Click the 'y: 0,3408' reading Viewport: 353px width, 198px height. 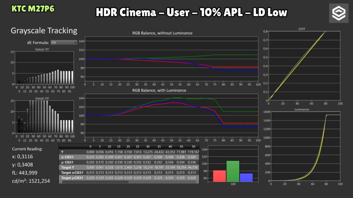22,165
